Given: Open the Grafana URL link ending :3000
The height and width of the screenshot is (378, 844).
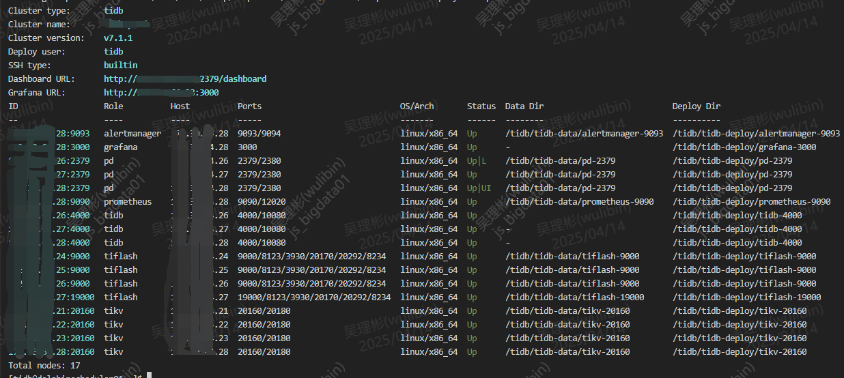Looking at the screenshot, I should point(161,93).
